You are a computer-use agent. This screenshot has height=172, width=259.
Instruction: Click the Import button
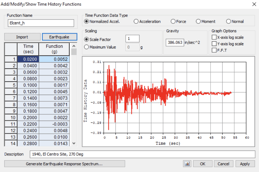22,37
